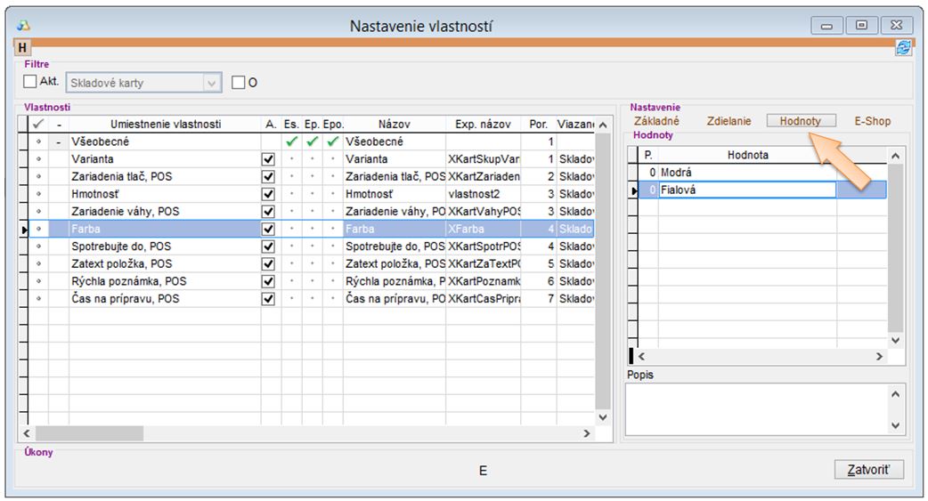Click the row marker beside the Fialová value
This screenshot has width=928, height=501.
tap(633, 190)
